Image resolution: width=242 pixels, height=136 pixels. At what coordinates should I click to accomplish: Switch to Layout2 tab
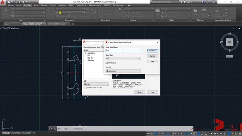pos(27,133)
